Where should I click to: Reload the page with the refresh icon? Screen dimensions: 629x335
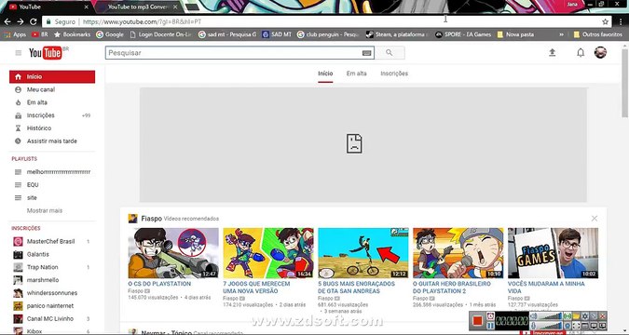(x=34, y=21)
